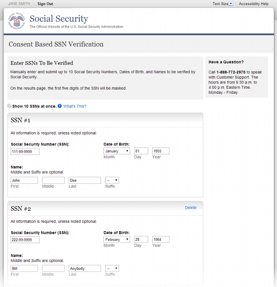Click the Social Security site title

click(x=59, y=19)
